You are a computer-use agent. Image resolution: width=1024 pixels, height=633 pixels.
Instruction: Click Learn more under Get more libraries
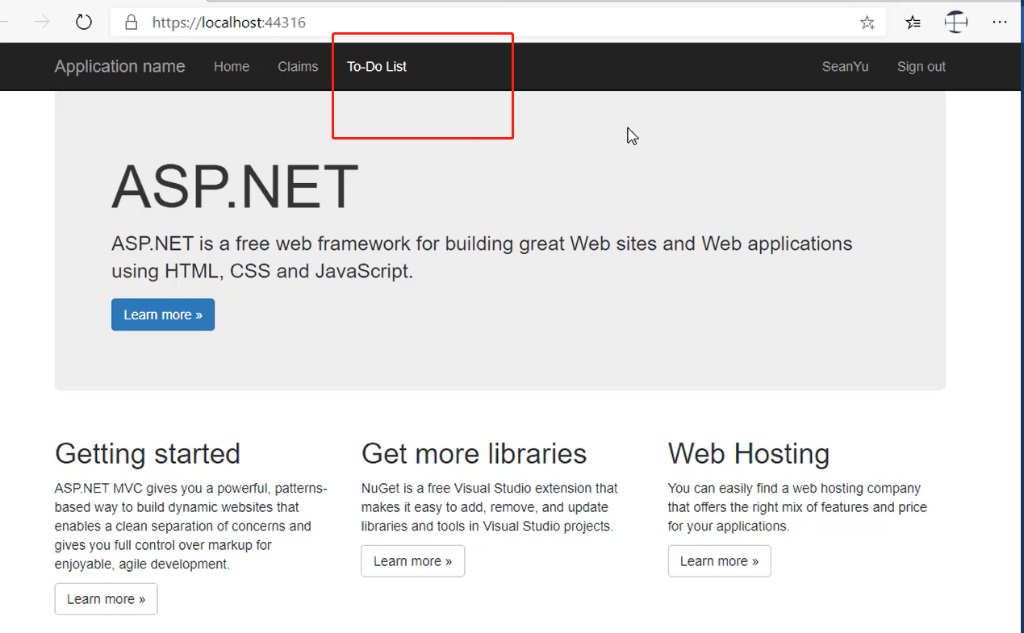tap(413, 560)
